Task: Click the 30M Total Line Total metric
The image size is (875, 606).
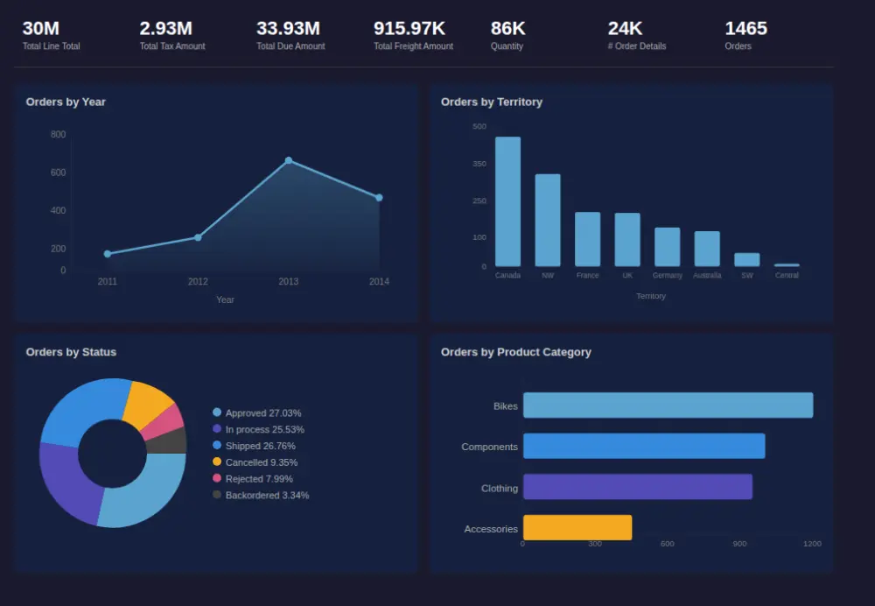Action: pos(51,36)
